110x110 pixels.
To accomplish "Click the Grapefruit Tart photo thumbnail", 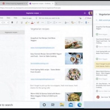I will click(74, 43).
